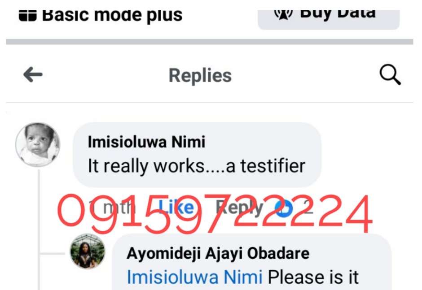
Task: Click the red phone number overlay
Action: tap(215, 214)
